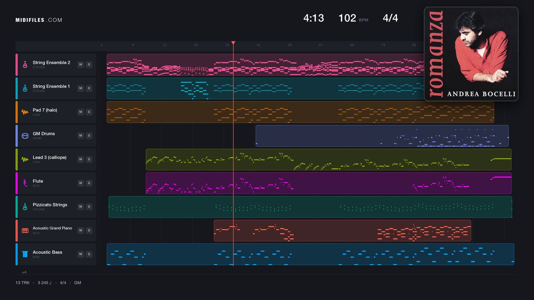The image size is (534, 300).
Task: Click the pink color strip of String Ensemble 2
Action: [x=16, y=65]
